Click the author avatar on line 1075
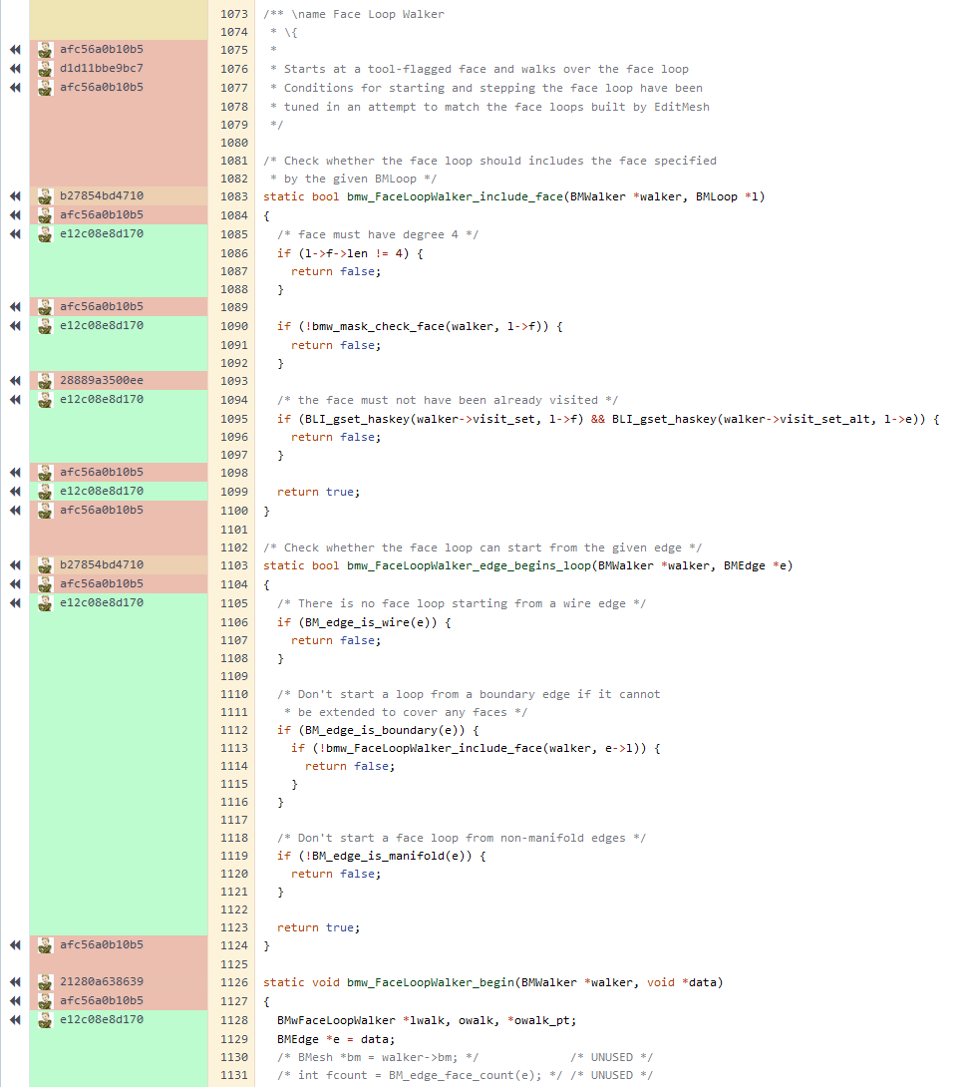This screenshot has height=1087, width=968. [46, 49]
